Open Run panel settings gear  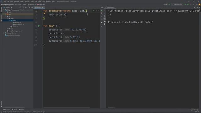tap(195, 8)
